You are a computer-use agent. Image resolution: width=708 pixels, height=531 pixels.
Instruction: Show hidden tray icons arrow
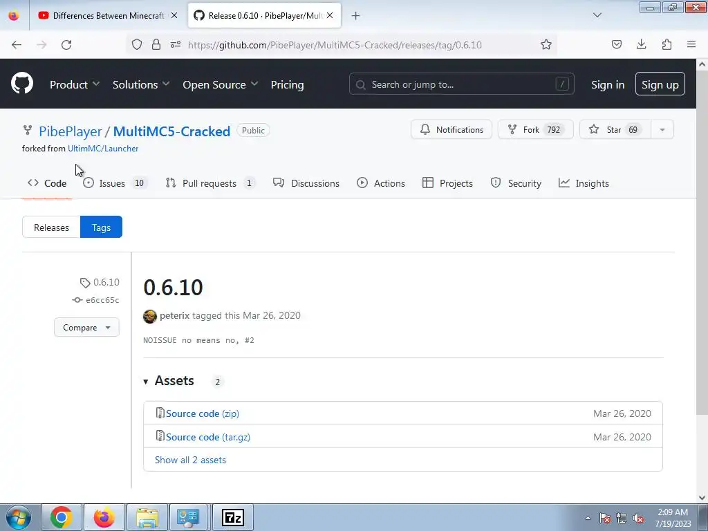point(588,519)
